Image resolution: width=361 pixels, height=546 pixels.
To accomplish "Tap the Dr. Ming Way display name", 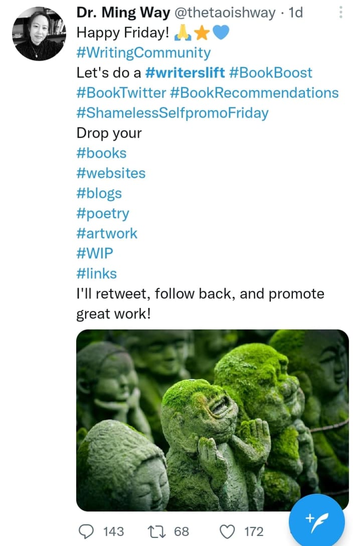I will click(x=123, y=13).
